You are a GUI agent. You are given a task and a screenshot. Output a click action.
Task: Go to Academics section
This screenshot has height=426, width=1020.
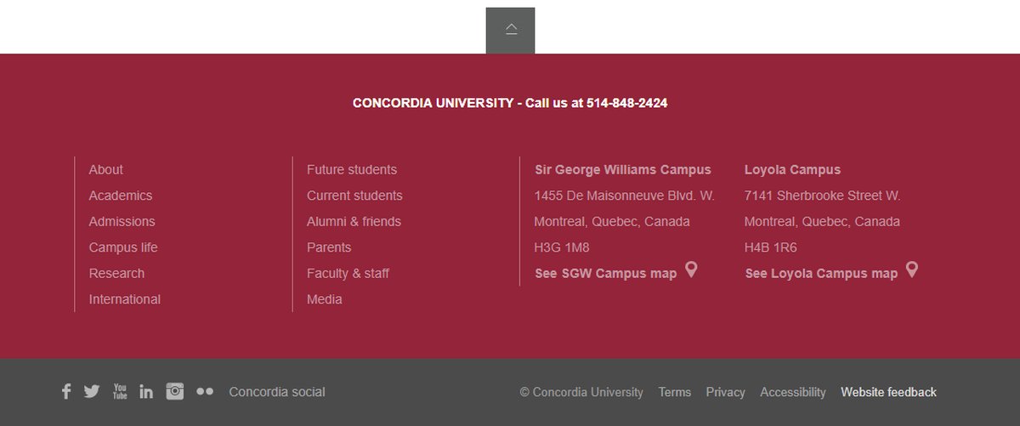(121, 196)
